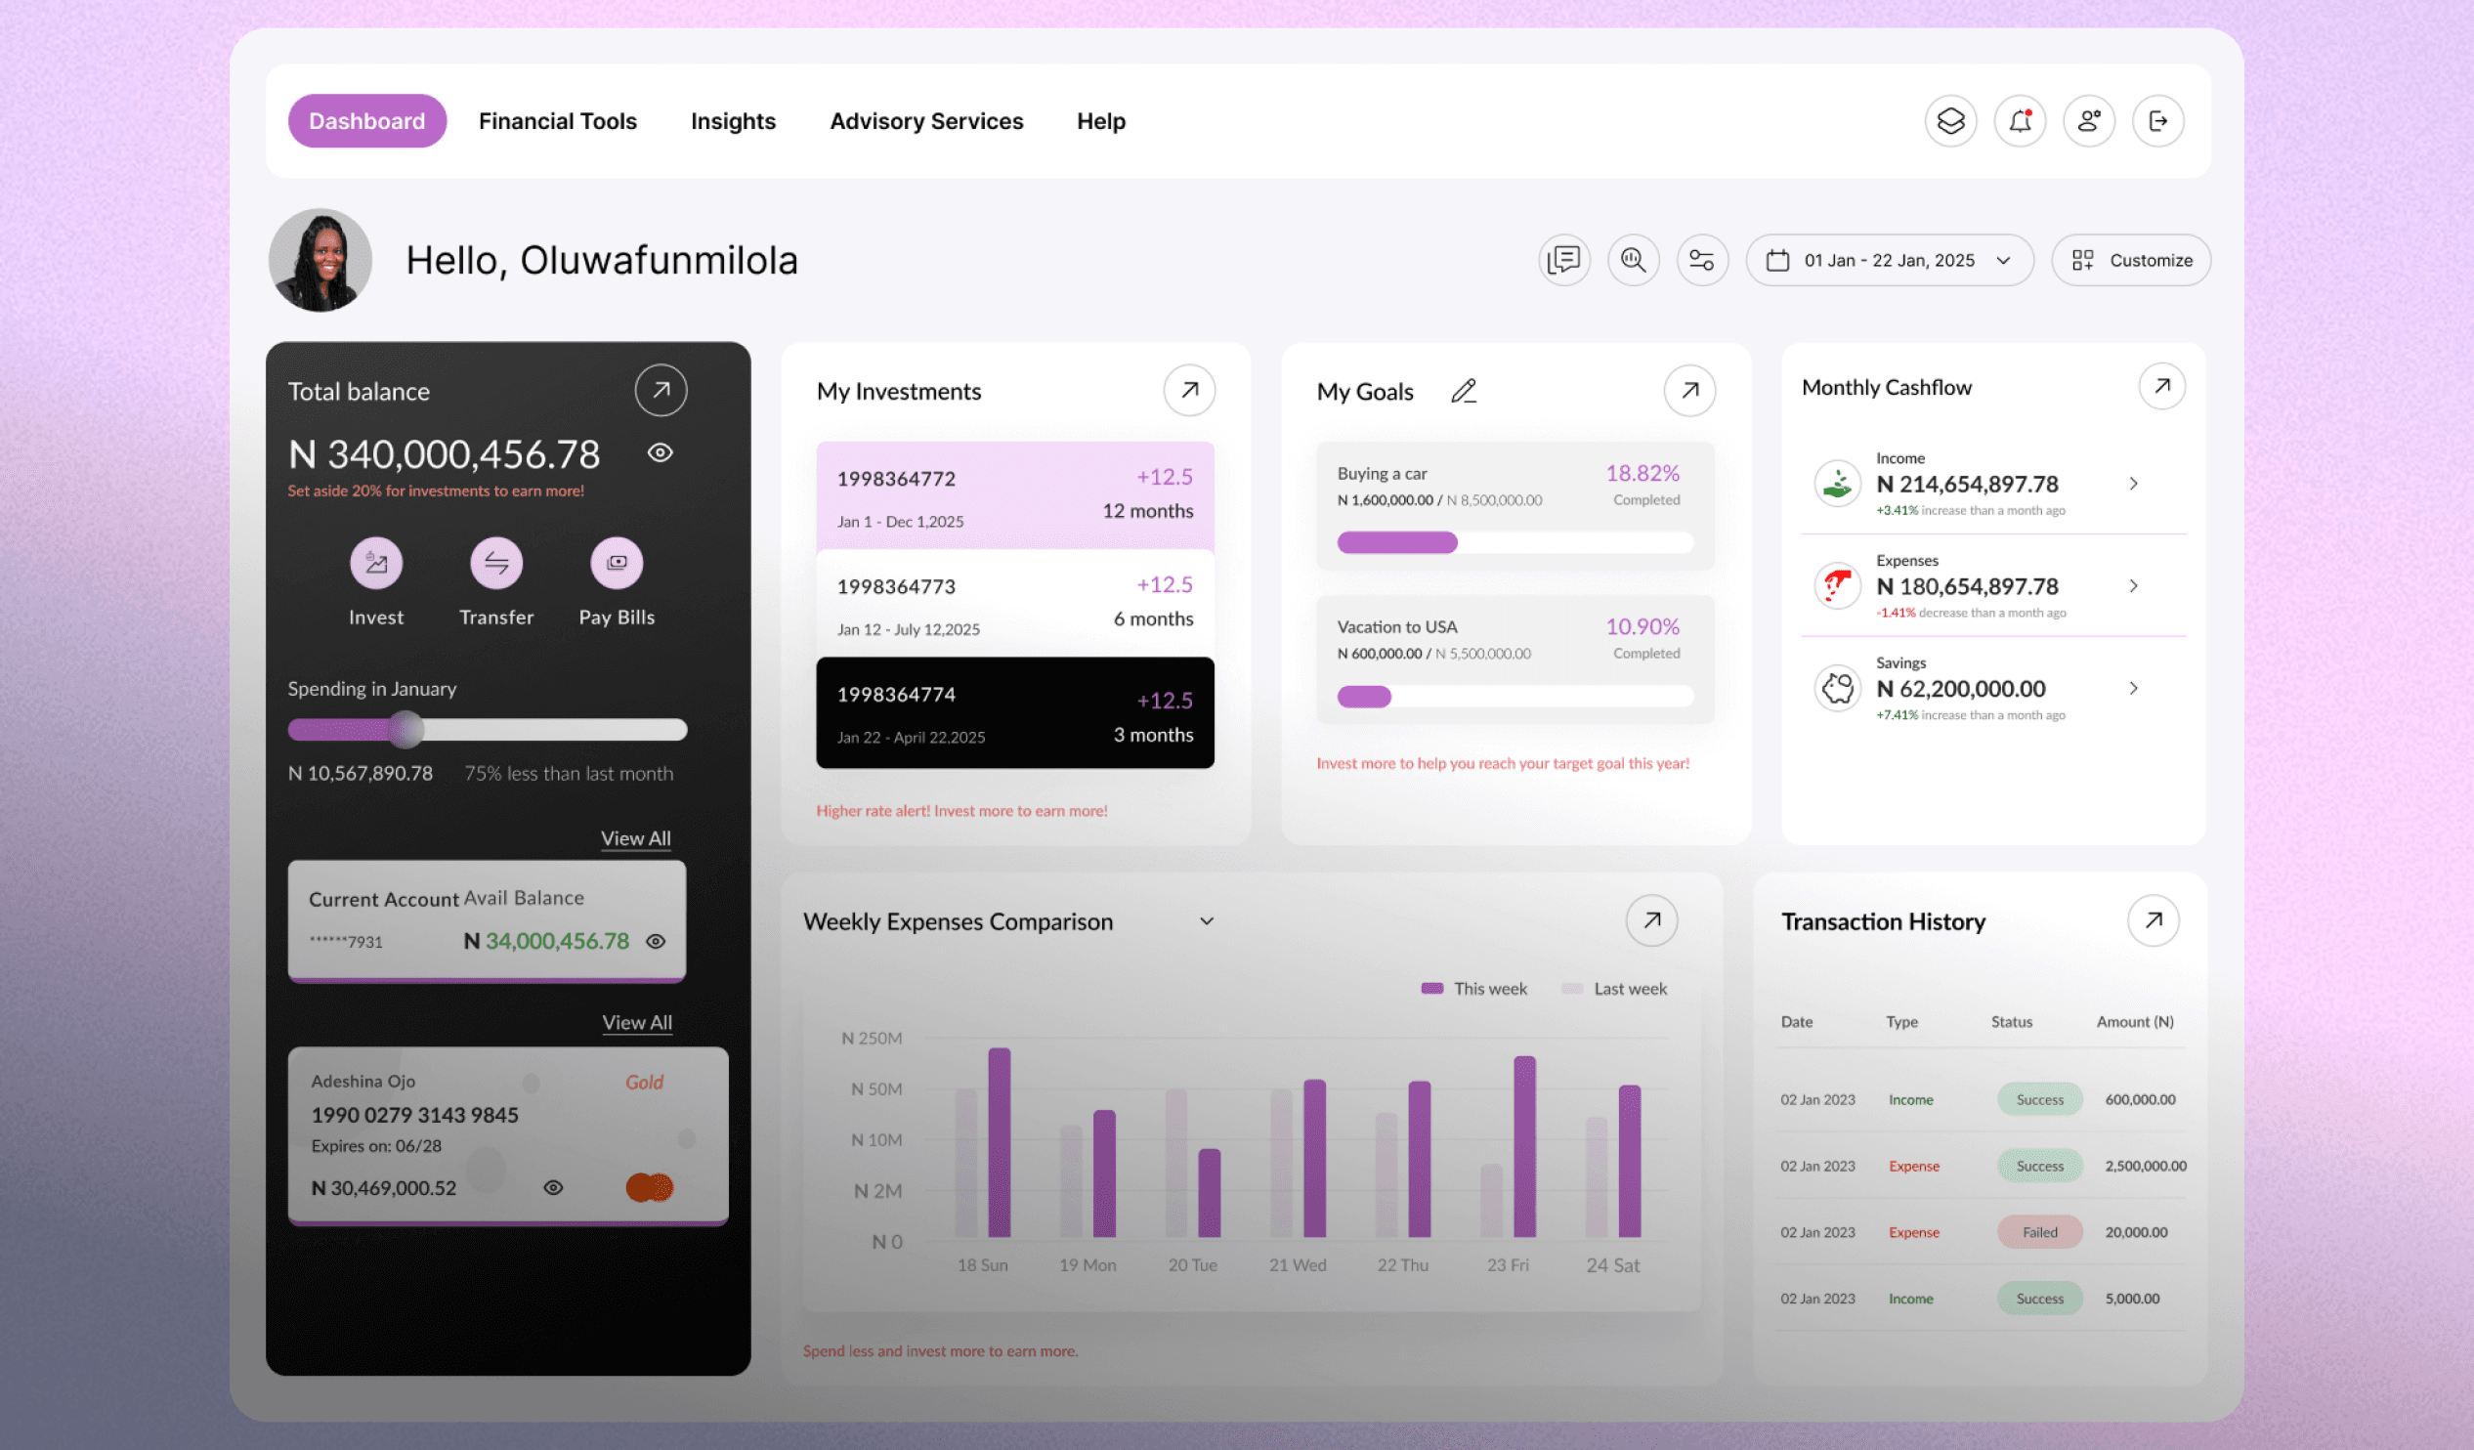Image resolution: width=2474 pixels, height=1450 pixels.
Task: Switch to Financial Tools tab
Action: 558,121
